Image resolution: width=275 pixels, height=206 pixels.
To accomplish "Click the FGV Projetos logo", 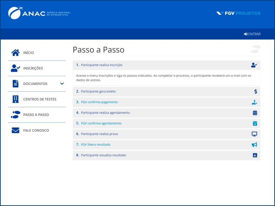I will point(238,13).
